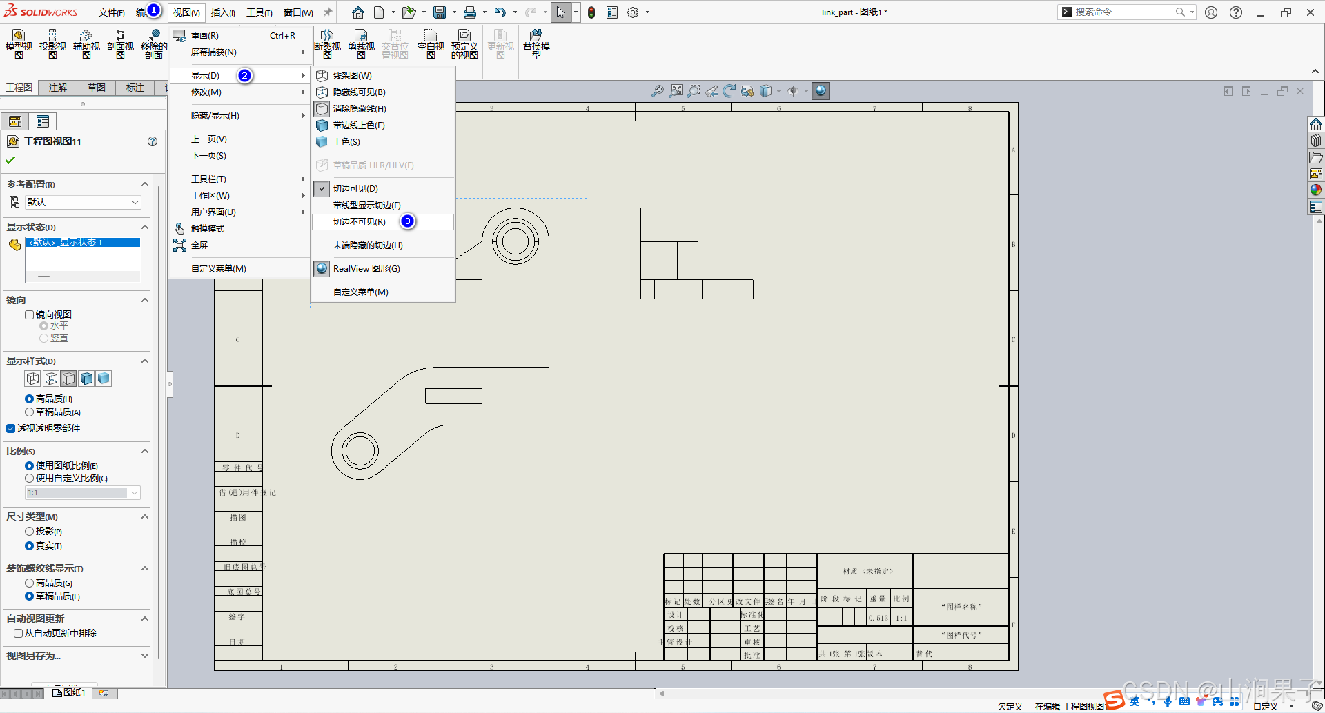Click the help question mark in property panel

(153, 141)
